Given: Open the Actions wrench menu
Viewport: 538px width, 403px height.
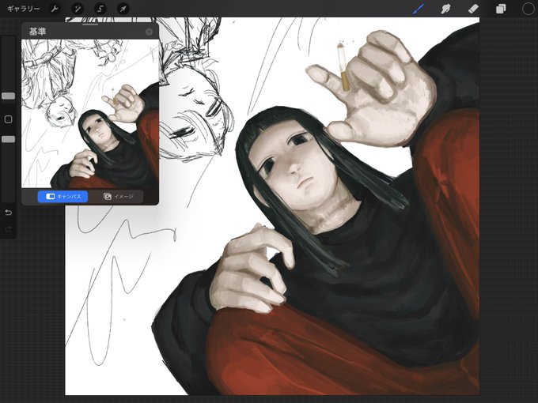Looking at the screenshot, I should [55, 9].
